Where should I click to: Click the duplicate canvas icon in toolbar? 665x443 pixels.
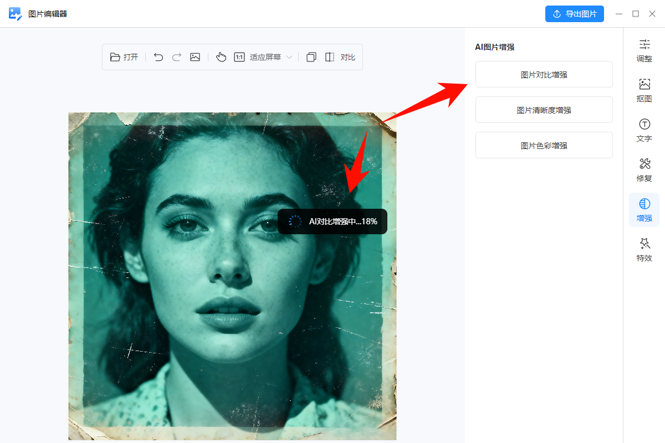pos(311,56)
